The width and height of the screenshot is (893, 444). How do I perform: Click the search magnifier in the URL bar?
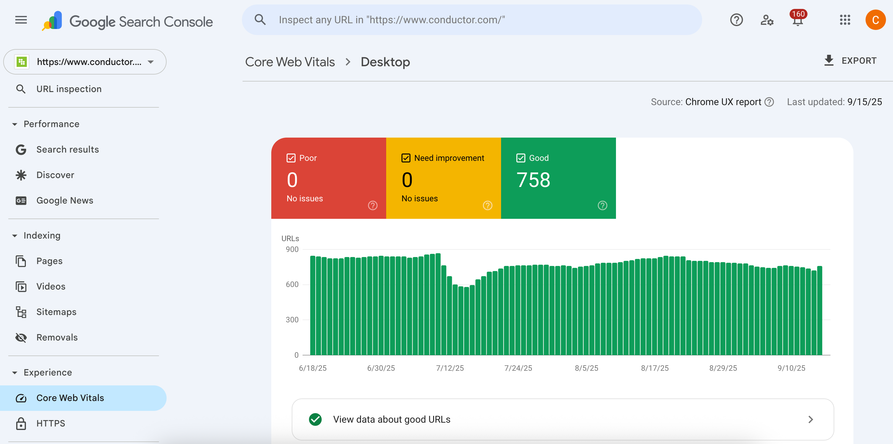tap(260, 20)
